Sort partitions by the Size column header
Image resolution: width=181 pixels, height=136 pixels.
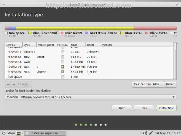[77, 45]
